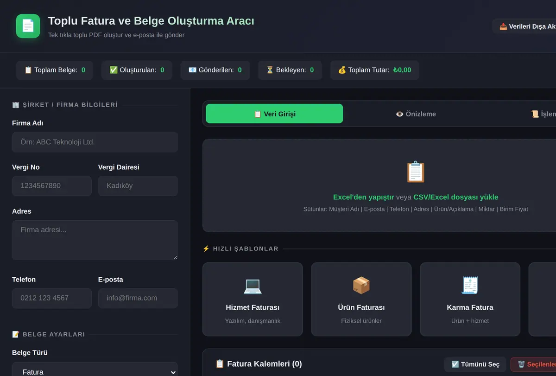
Task: Focus the Vergi Dairesi input field
Action: coord(138,186)
